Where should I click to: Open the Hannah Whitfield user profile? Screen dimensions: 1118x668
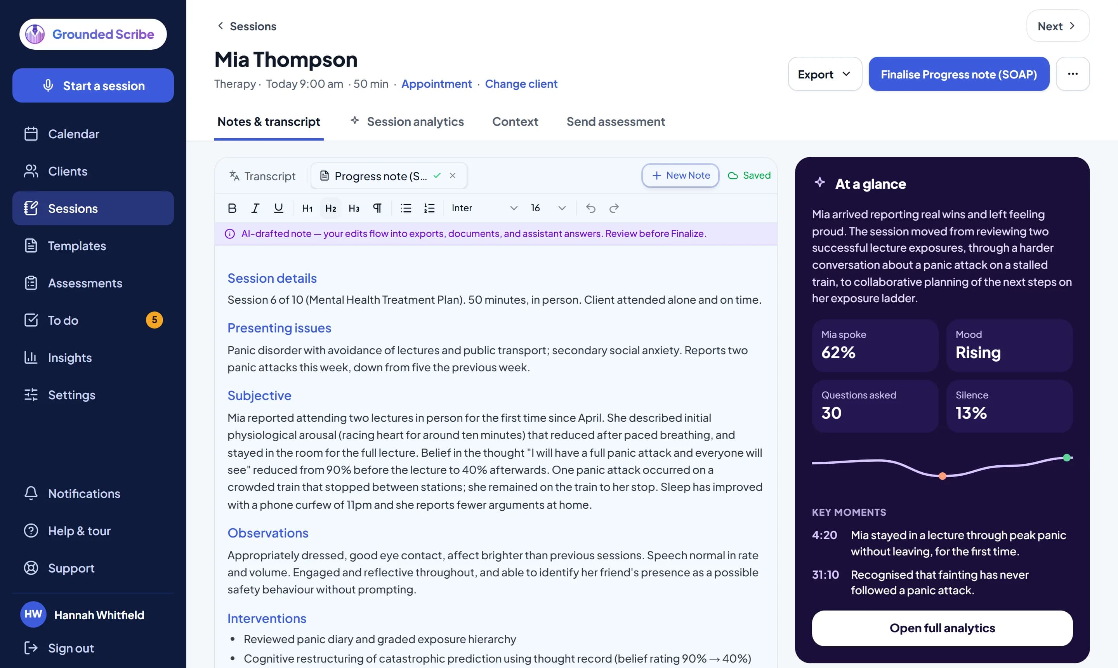[93, 614]
